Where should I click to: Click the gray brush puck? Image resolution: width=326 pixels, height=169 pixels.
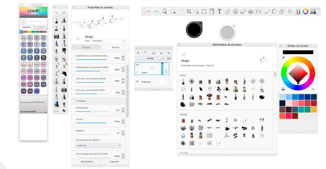tap(227, 32)
